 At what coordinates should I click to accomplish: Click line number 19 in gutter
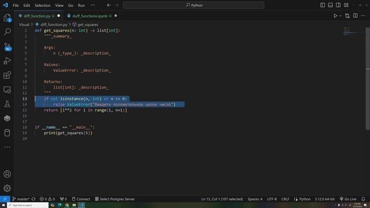(24, 133)
